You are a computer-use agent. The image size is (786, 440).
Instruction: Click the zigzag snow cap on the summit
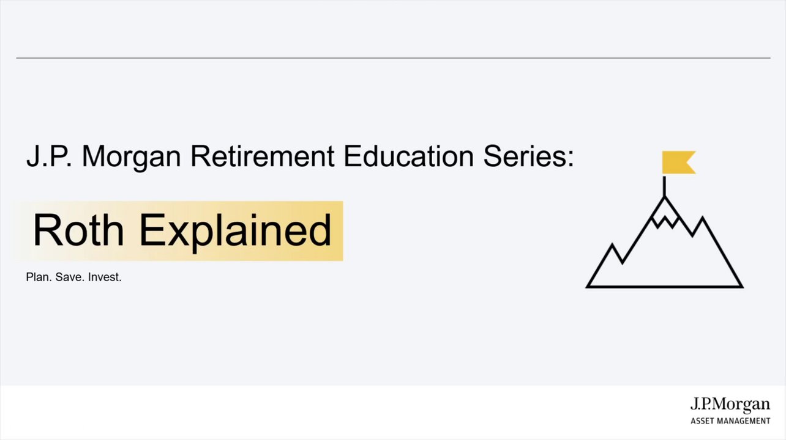click(x=665, y=221)
